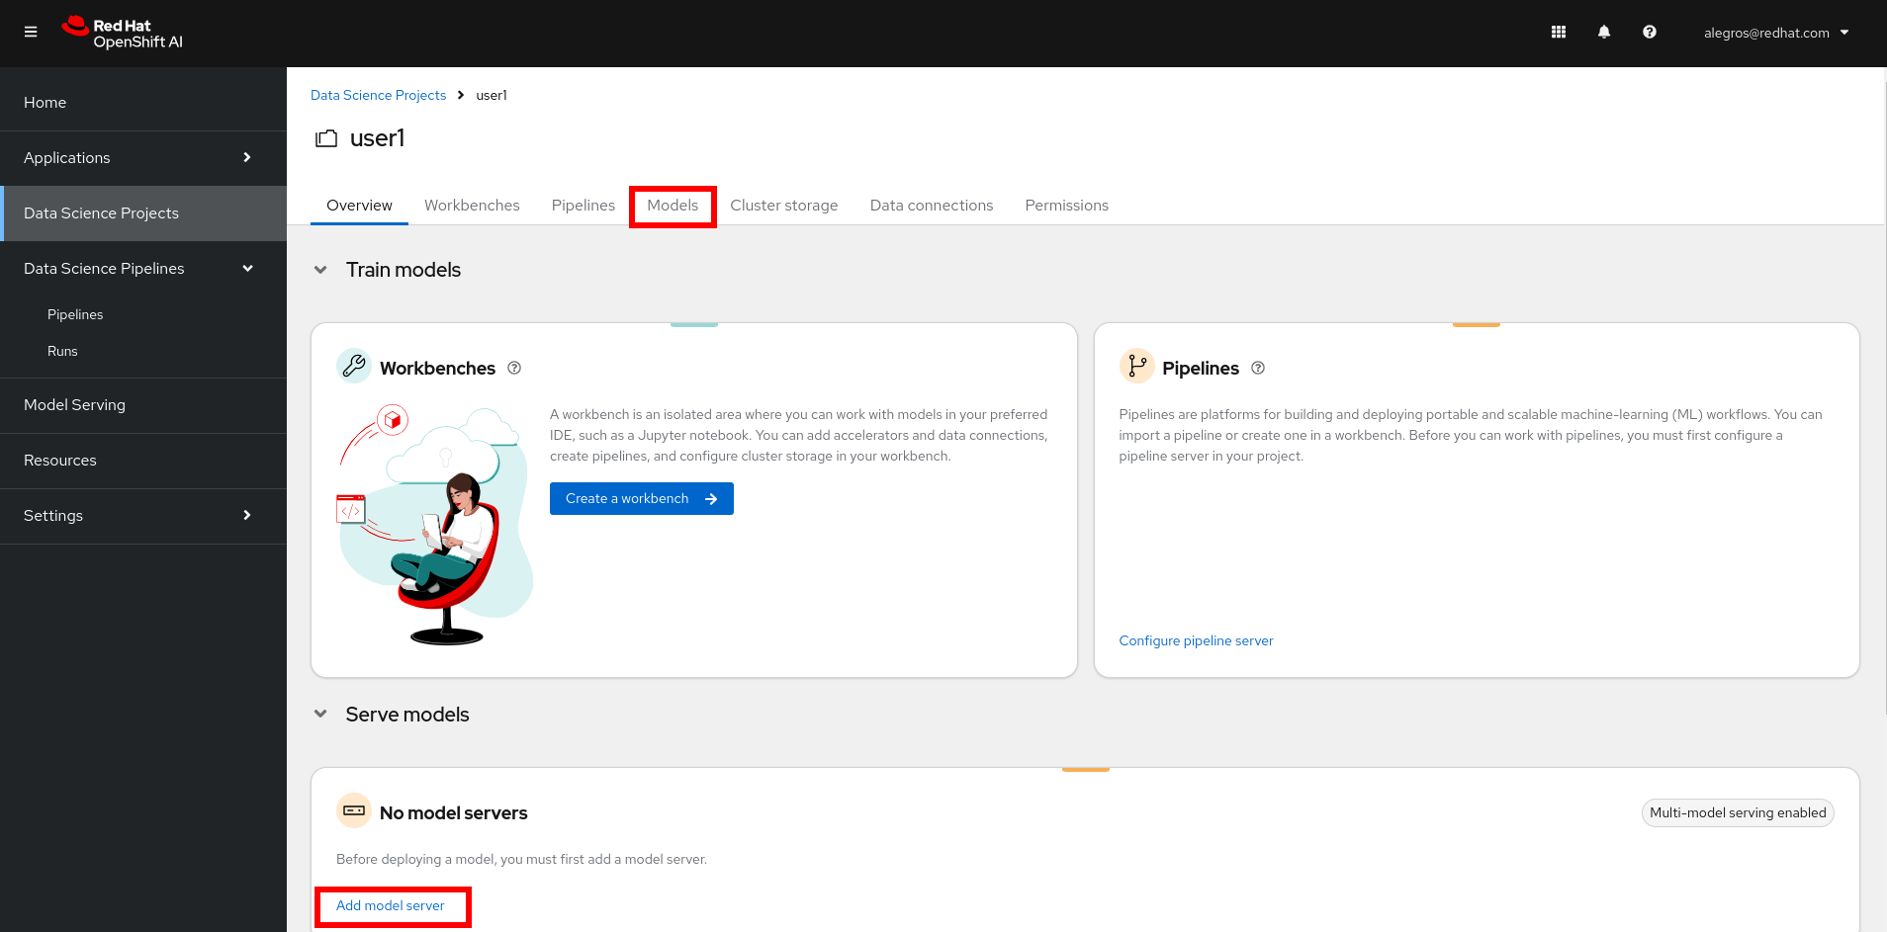Go to Data Science Projects breadcrumb
1887x932 pixels.
(378, 95)
